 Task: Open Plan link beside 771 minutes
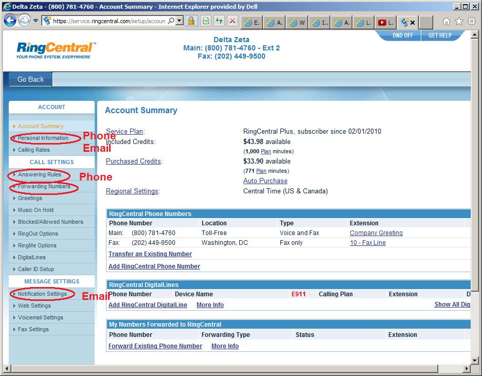pyautogui.click(x=261, y=171)
